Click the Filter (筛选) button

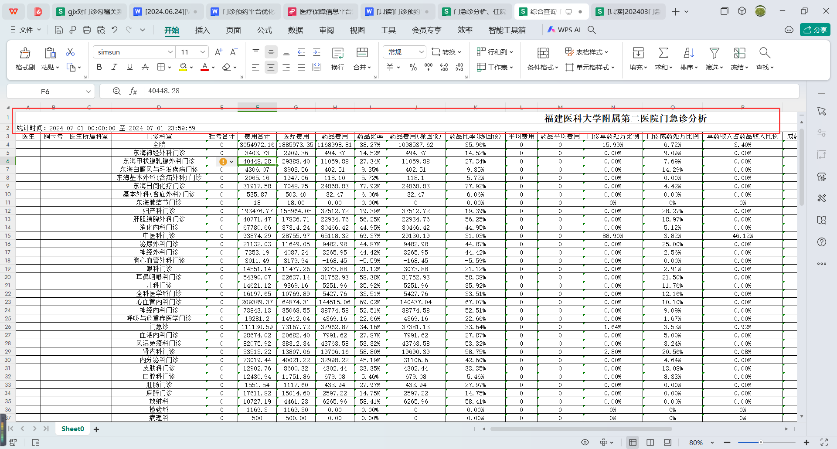tap(714, 58)
